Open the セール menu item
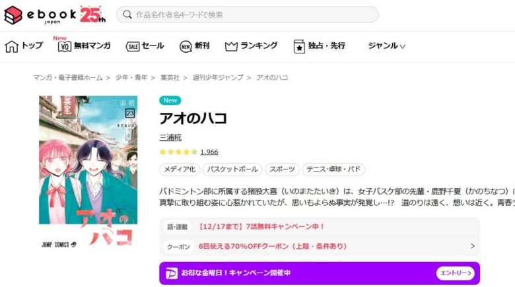The image size is (515, 287). click(153, 46)
